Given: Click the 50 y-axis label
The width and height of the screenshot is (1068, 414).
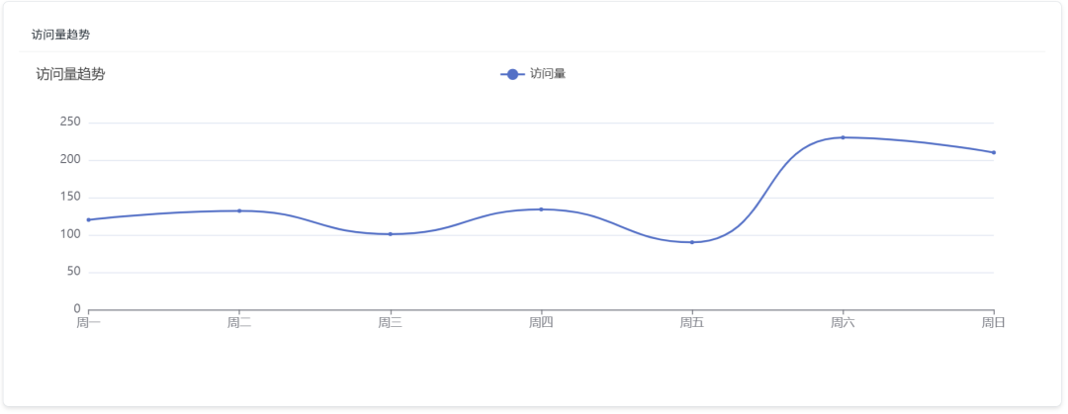Looking at the screenshot, I should coord(73,272).
